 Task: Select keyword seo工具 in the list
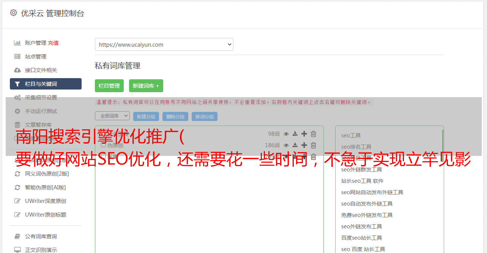[x=351, y=135]
